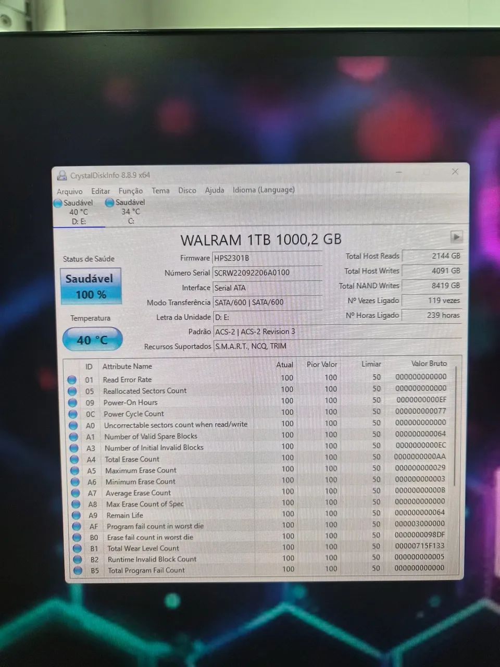Viewport: 500px width, 667px height.
Task: Click status icon for Maximum Erase Count
Action: click(x=75, y=471)
